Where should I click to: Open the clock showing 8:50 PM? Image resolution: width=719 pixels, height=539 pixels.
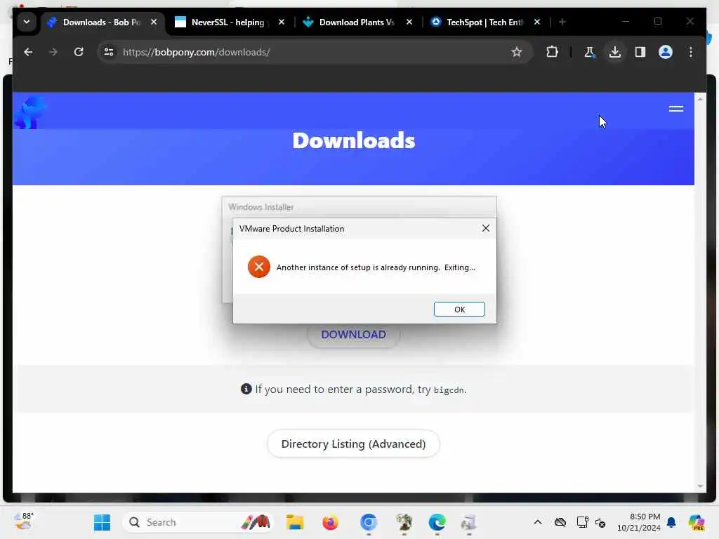pos(639,522)
